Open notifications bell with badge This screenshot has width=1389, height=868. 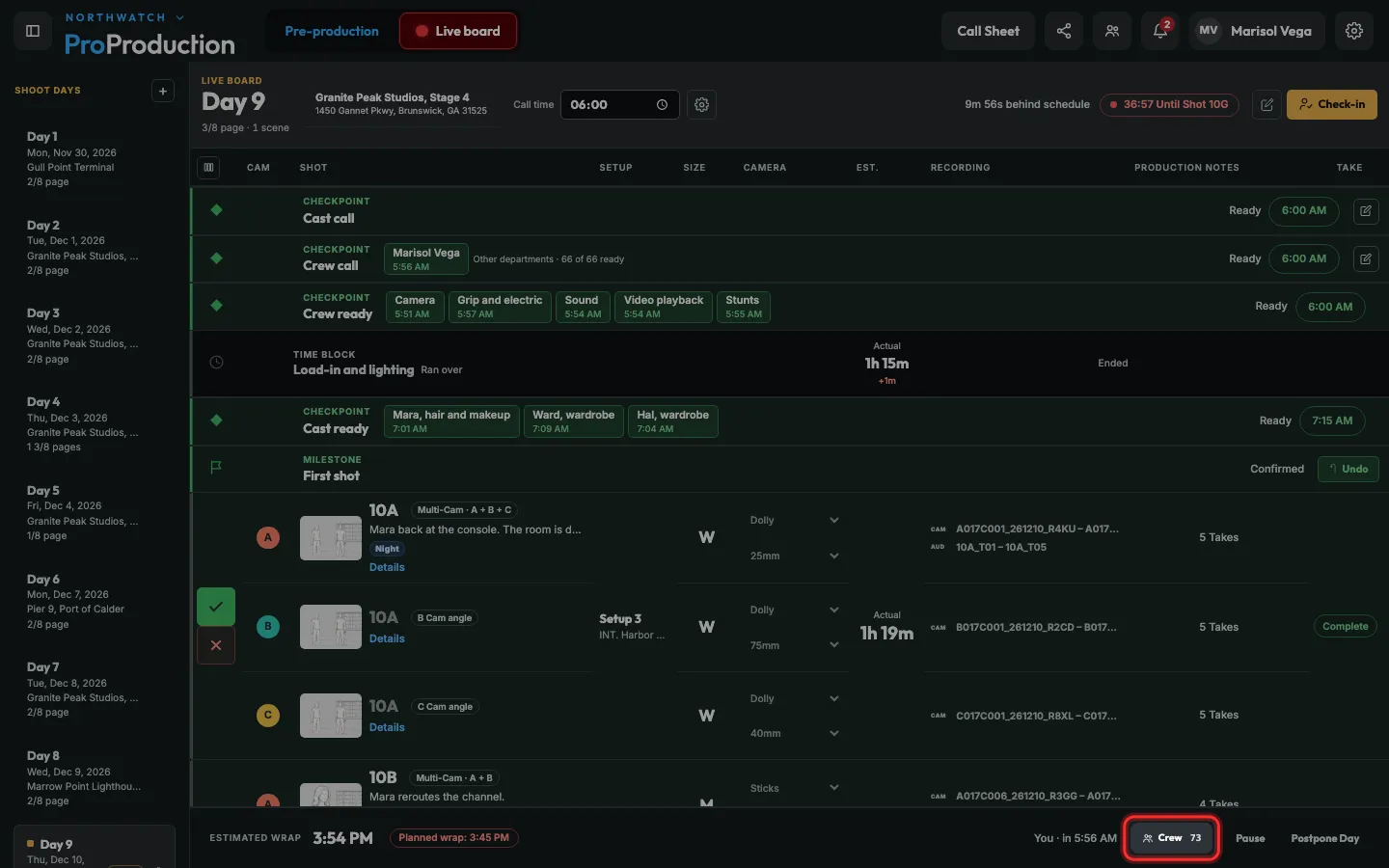1160,31
